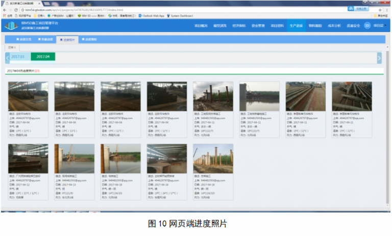Open the Chrome three-dot menu
The height and width of the screenshot is (236, 392).
coord(387,10)
